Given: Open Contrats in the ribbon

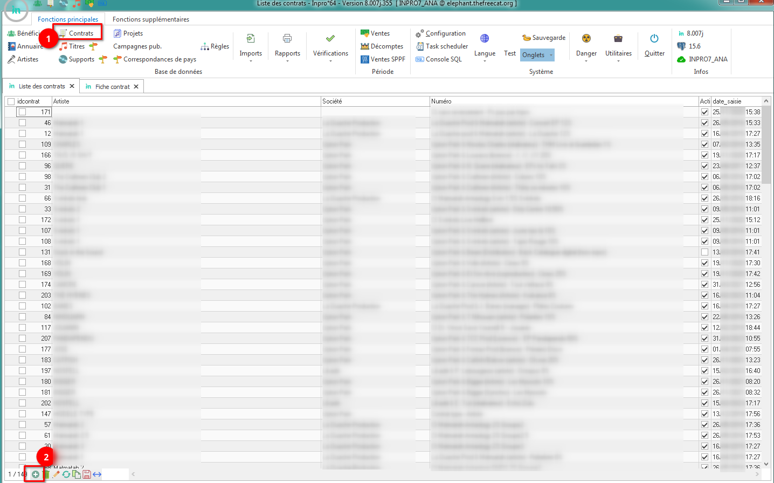Looking at the screenshot, I should coord(76,33).
